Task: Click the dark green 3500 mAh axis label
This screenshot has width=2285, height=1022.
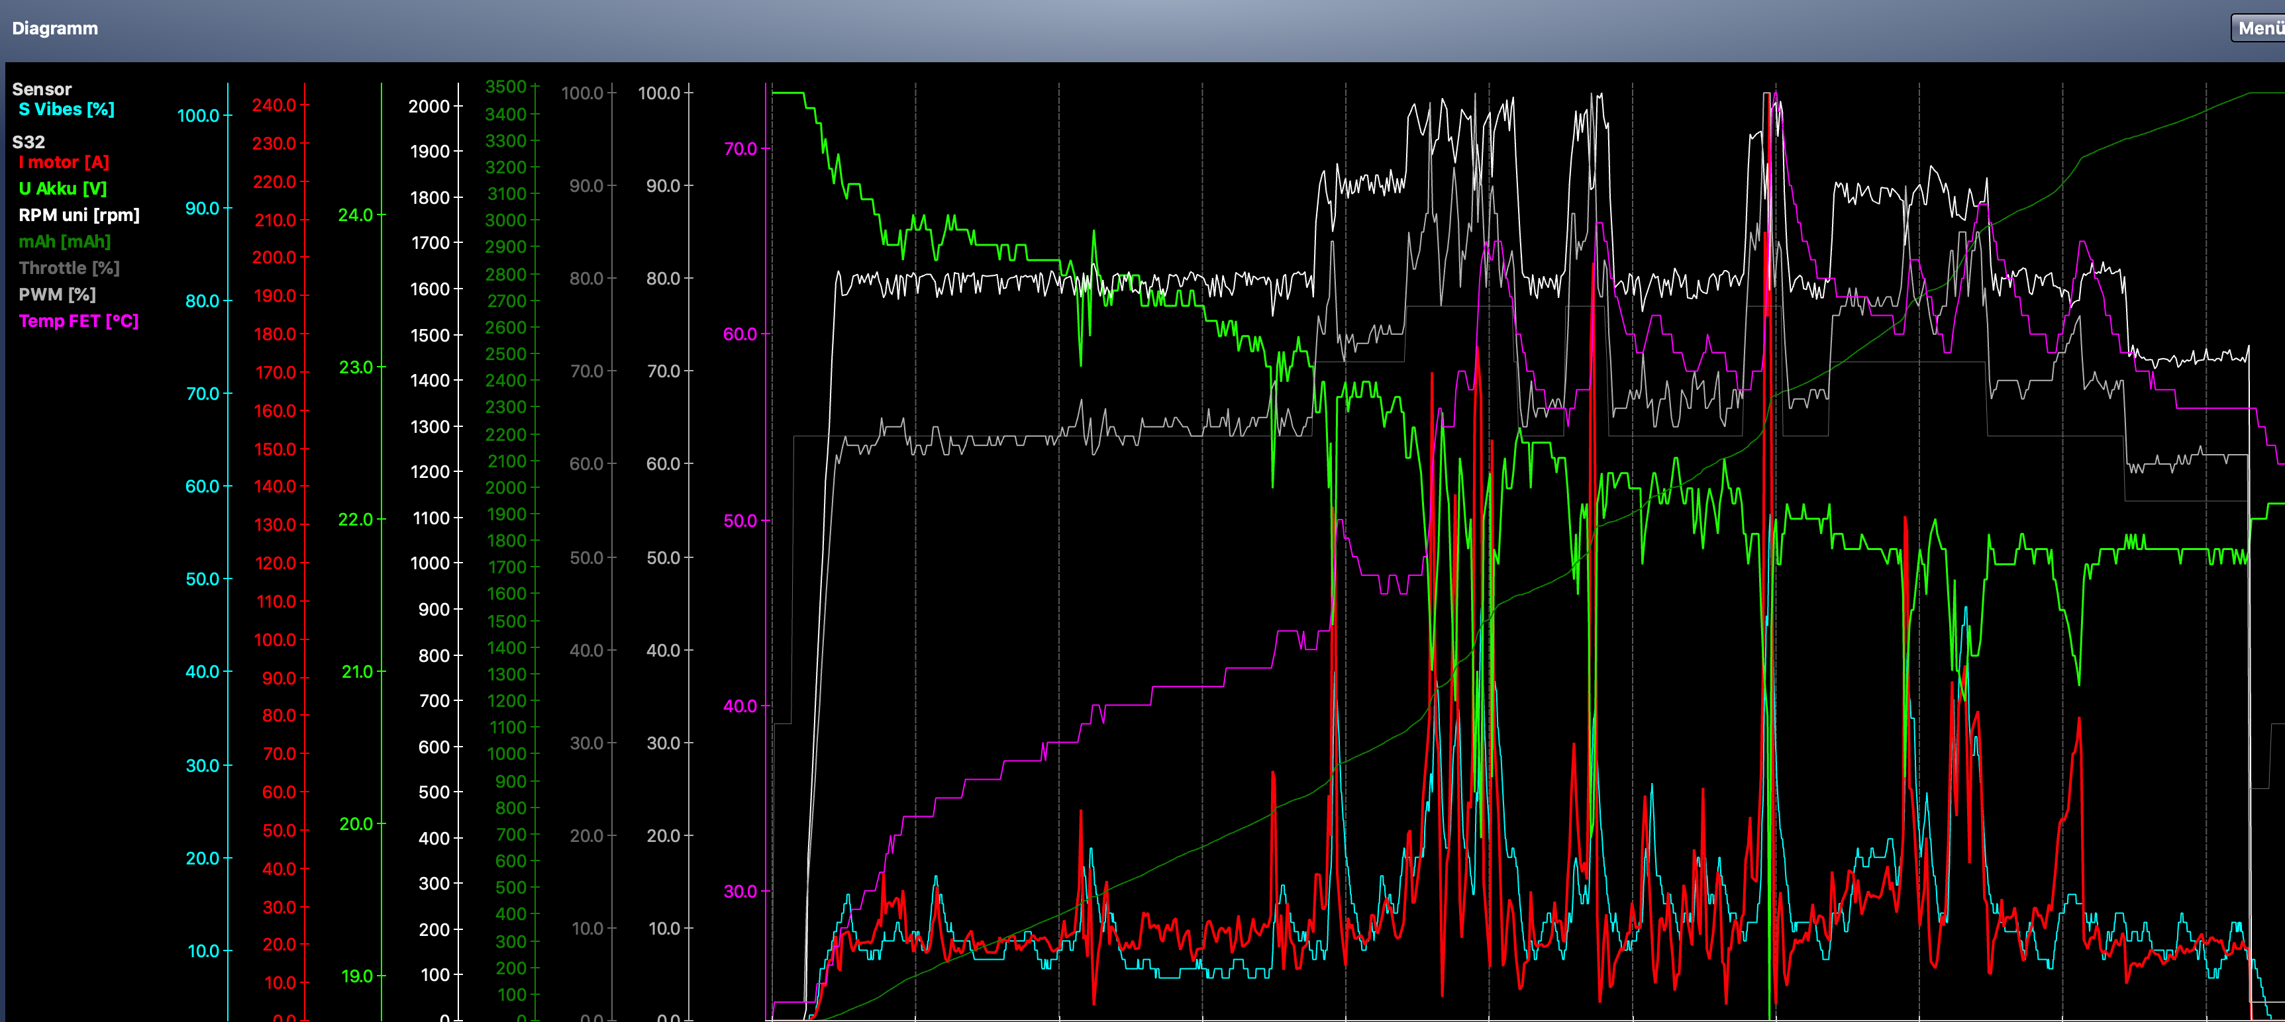Action: 505,87
